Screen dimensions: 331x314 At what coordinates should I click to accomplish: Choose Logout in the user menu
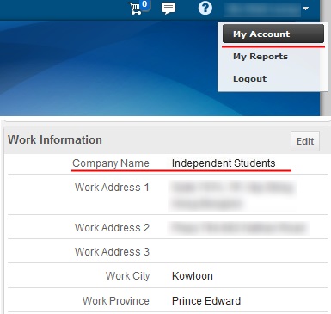(x=249, y=79)
